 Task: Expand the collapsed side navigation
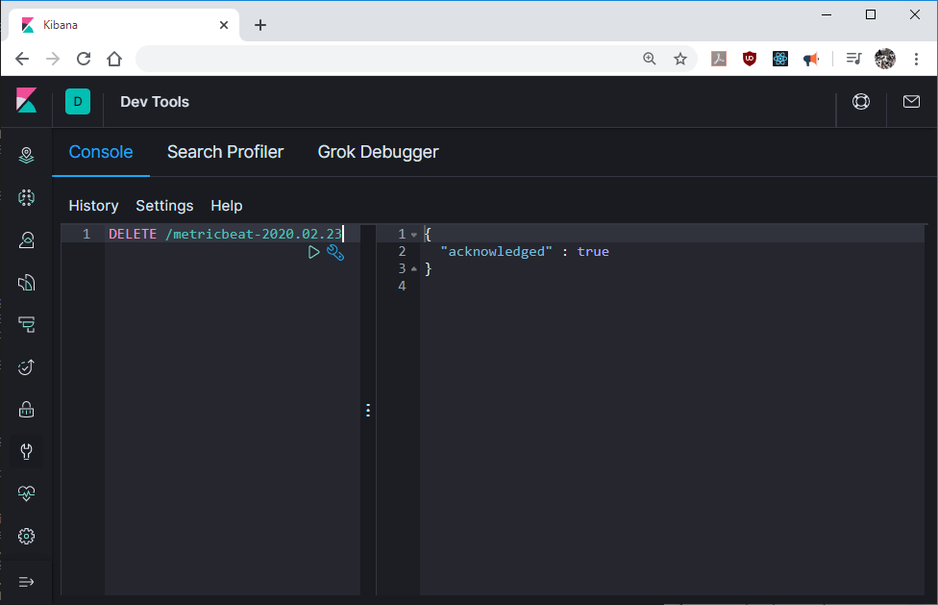pyautogui.click(x=27, y=581)
